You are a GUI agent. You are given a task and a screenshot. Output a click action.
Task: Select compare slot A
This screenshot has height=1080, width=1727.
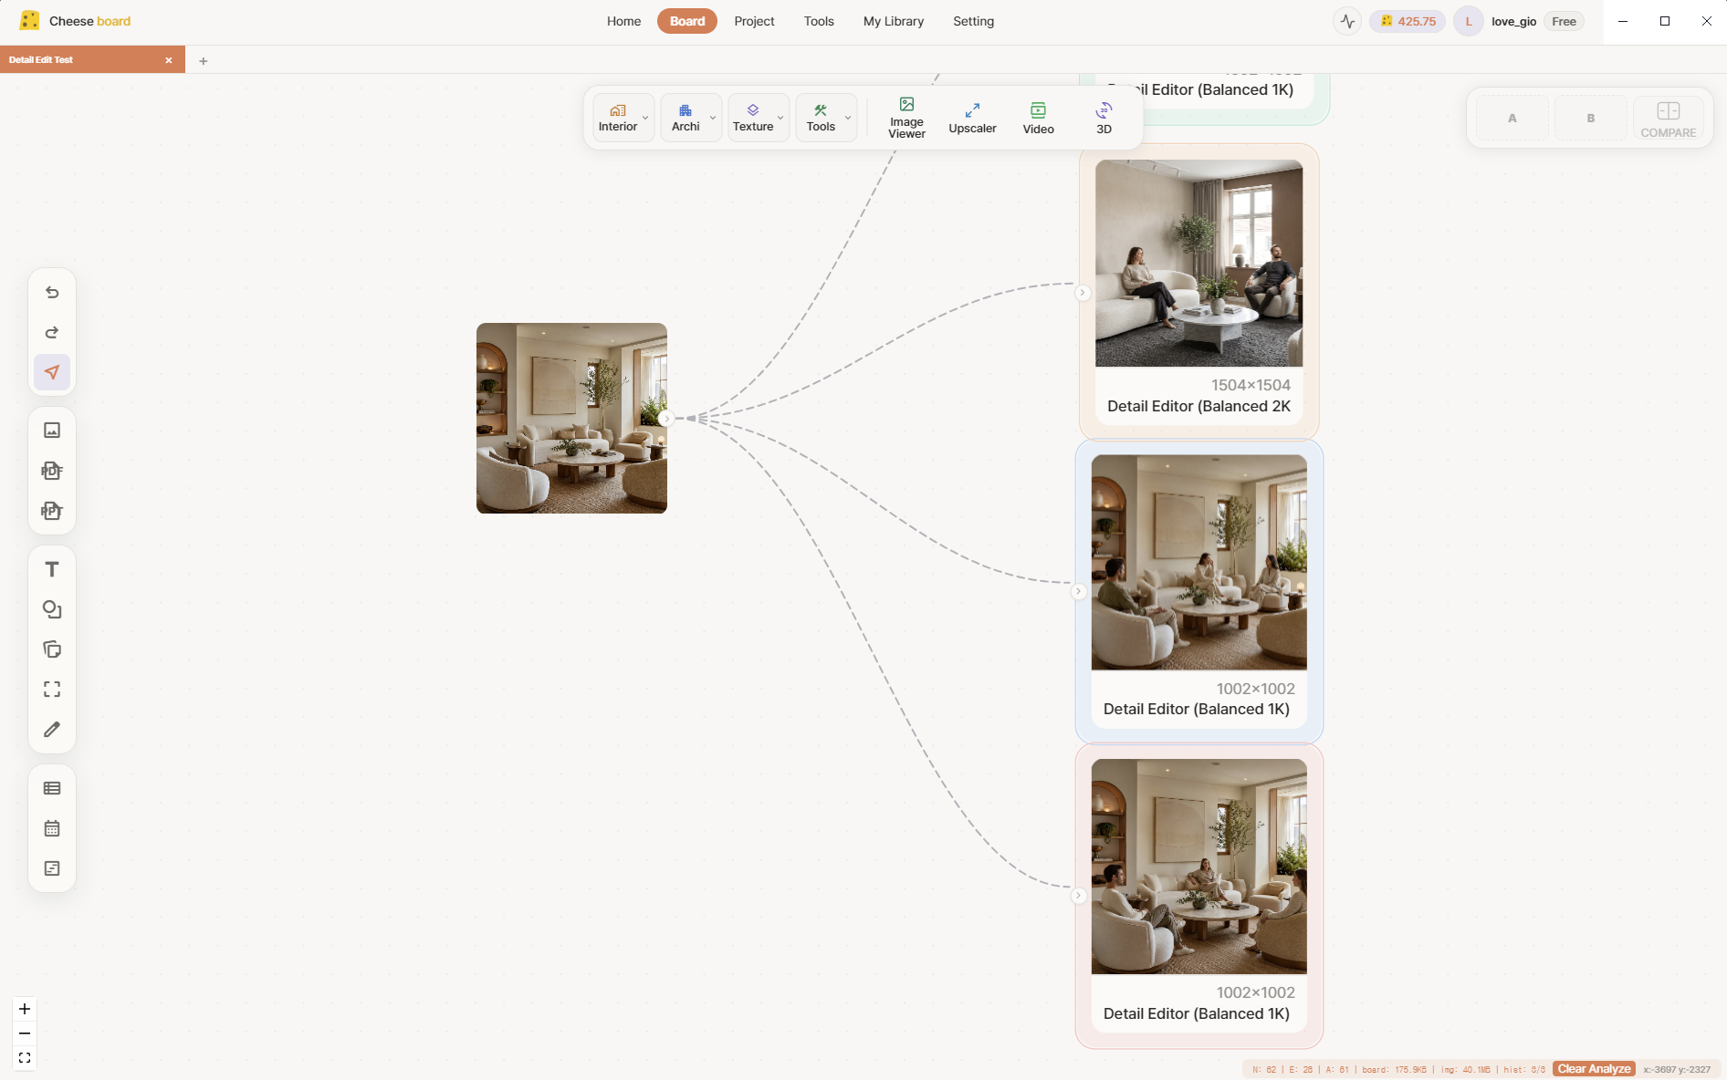[x=1512, y=119]
